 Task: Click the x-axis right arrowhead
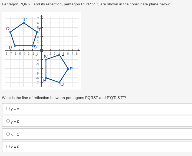pos(79,50)
